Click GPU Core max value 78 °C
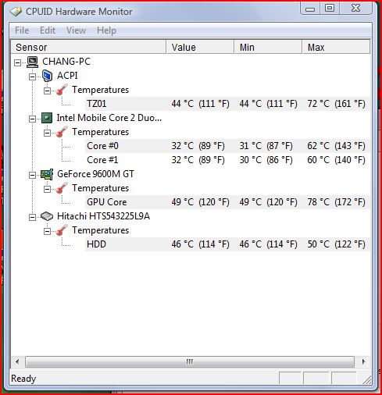This screenshot has width=382, height=395. (336, 202)
